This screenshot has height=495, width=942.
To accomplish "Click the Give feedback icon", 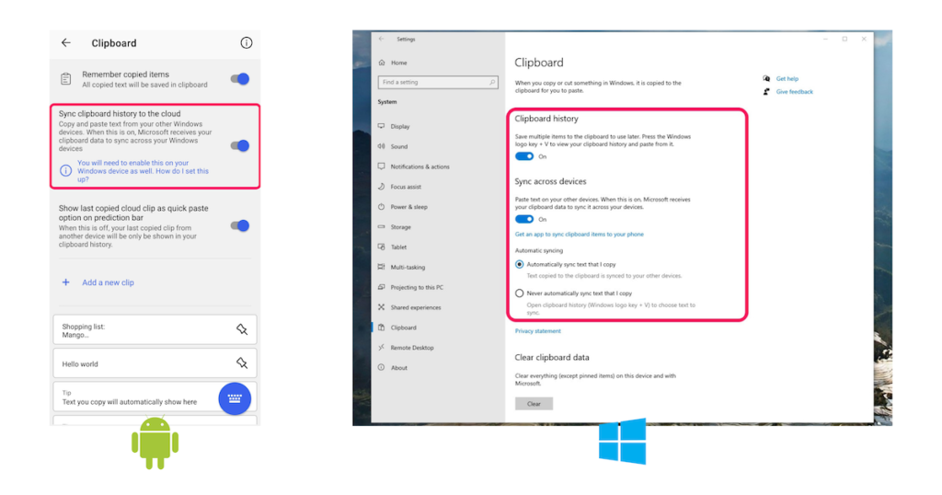I will (766, 92).
